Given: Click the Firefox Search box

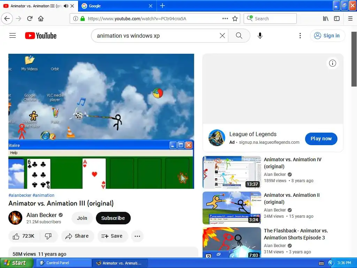Looking at the screenshot, I should coord(270,18).
